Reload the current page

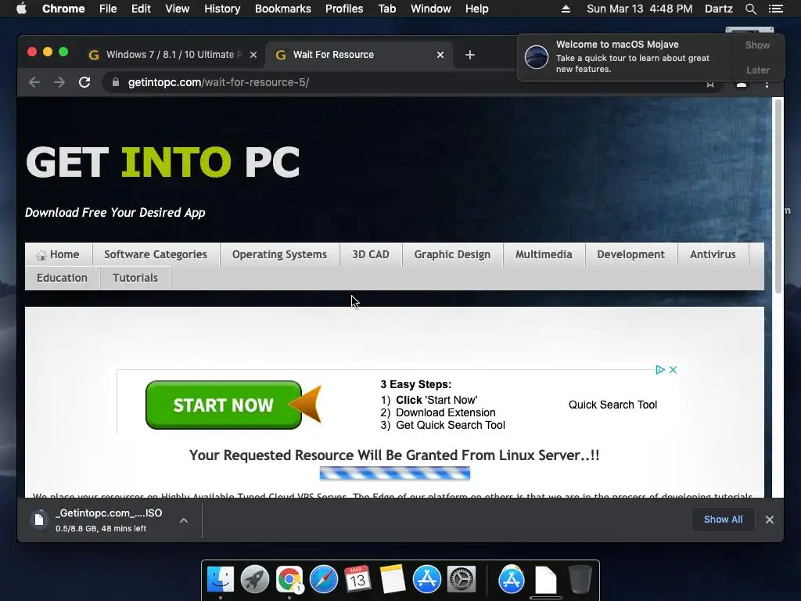pos(84,82)
